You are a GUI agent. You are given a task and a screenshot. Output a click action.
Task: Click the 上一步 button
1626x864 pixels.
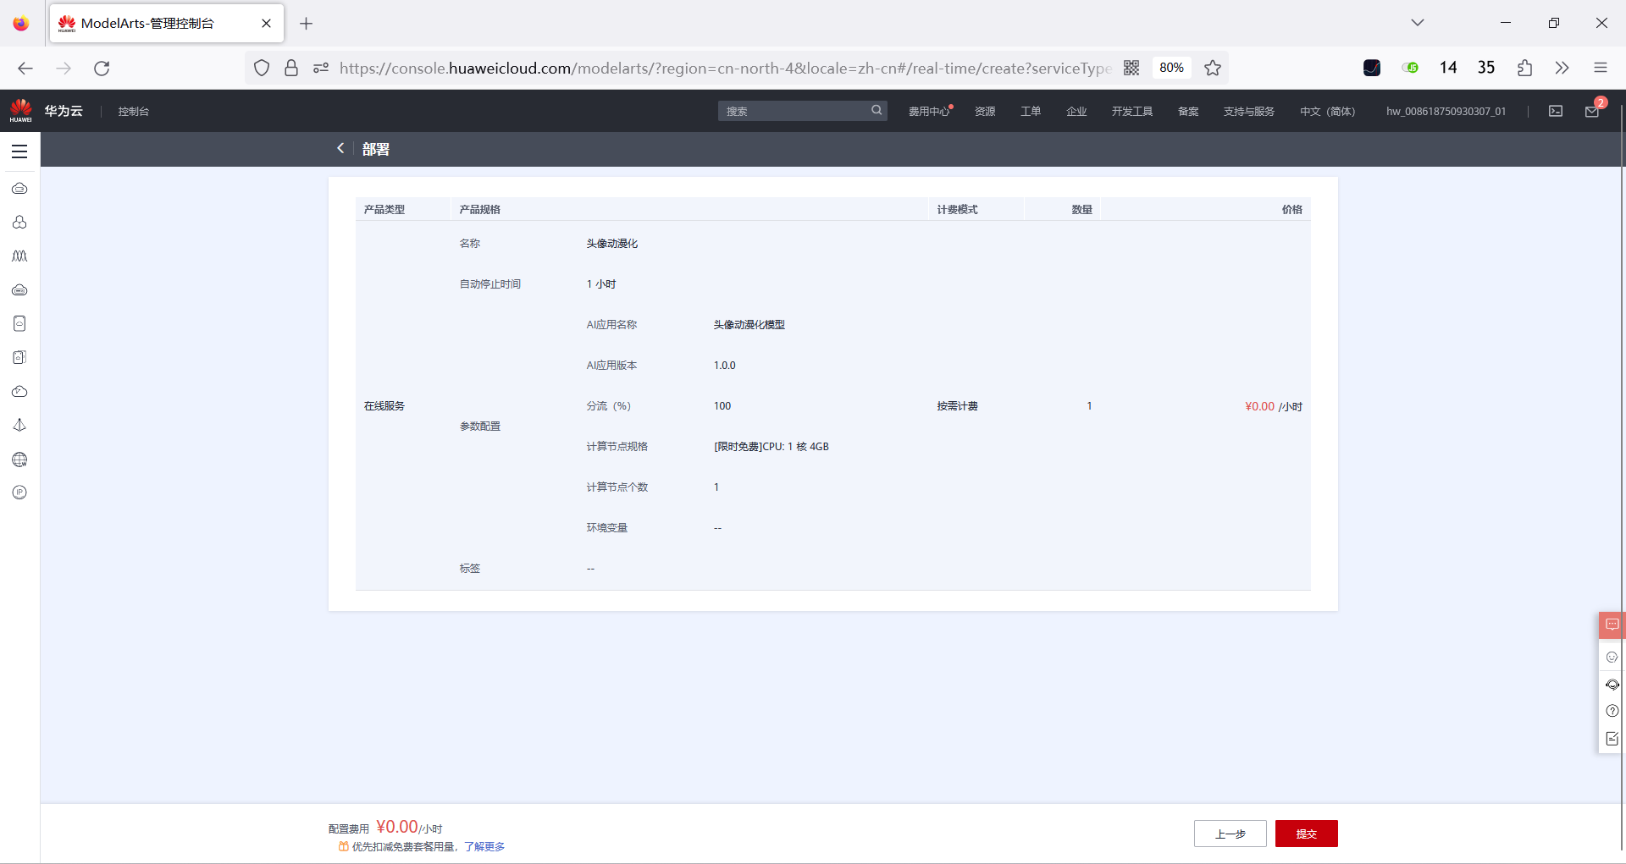1230,834
